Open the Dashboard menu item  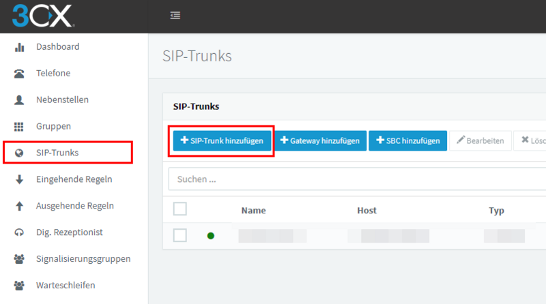pyautogui.click(x=58, y=46)
